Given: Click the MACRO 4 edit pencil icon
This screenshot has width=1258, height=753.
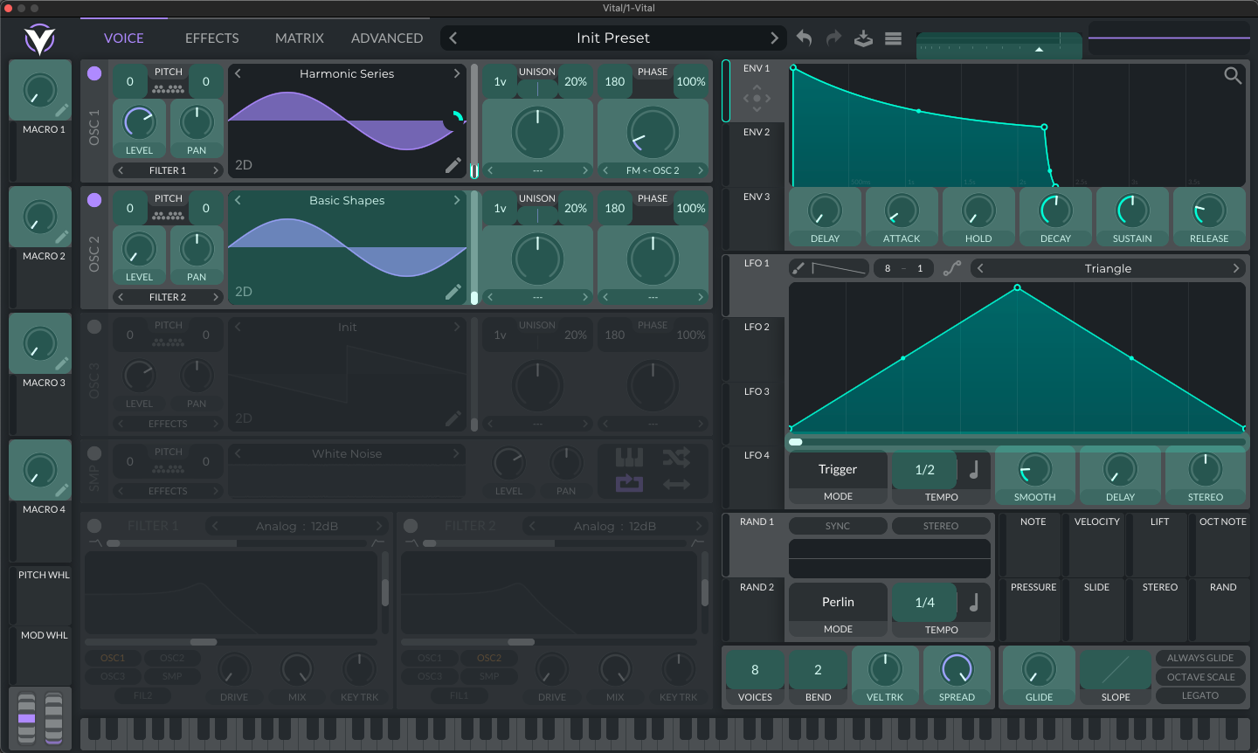Looking at the screenshot, I should tap(61, 491).
